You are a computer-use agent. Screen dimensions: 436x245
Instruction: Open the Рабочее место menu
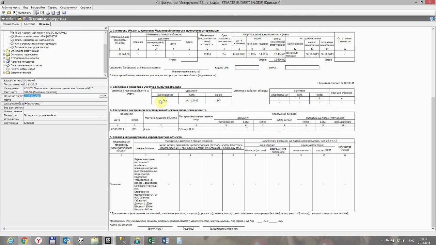pos(11,7)
